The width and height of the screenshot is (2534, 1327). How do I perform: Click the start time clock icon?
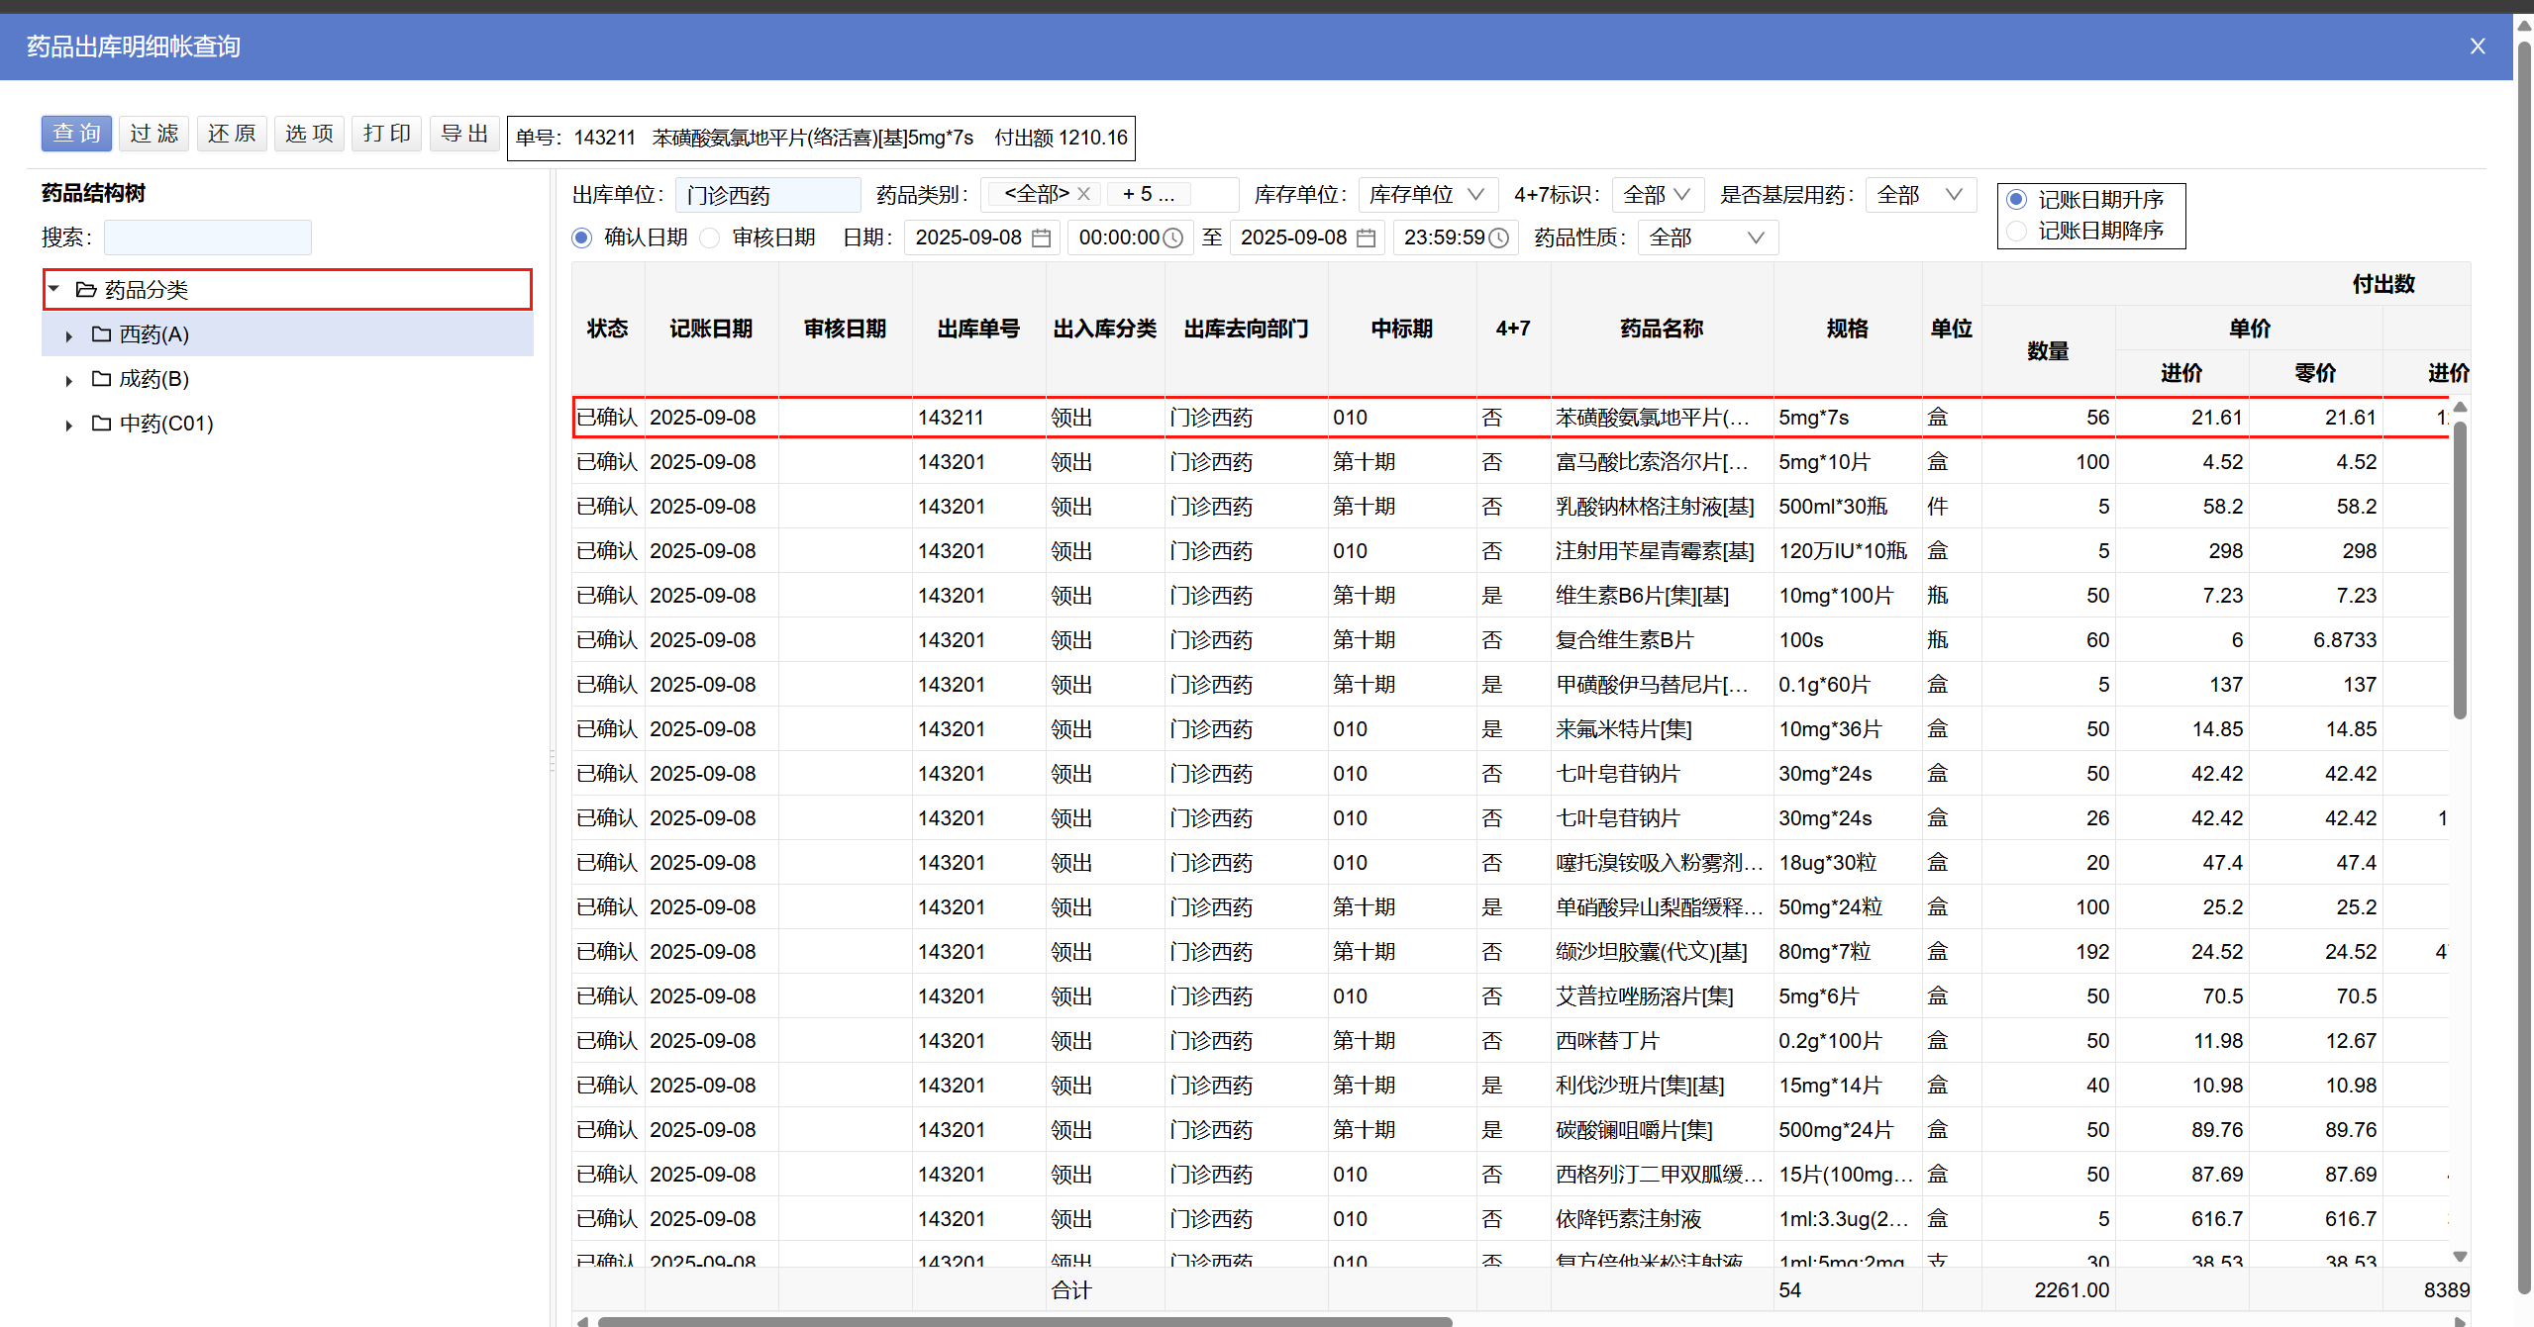click(1173, 237)
